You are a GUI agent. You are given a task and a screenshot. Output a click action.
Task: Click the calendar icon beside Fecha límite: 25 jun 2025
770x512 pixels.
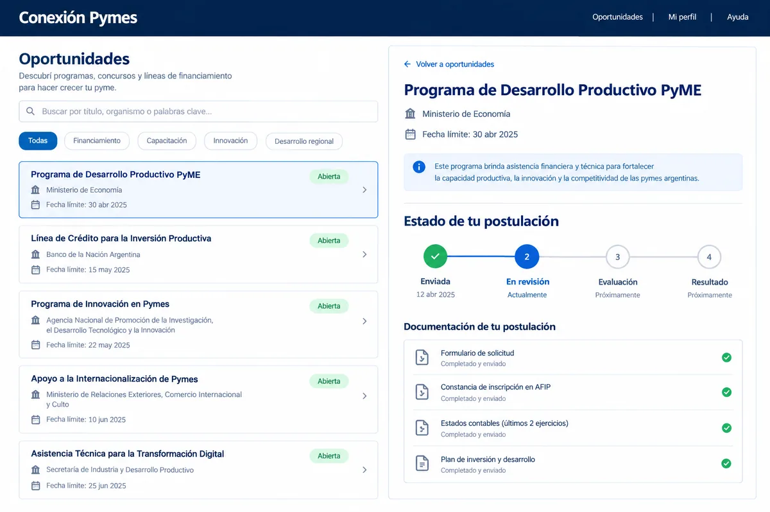coord(35,486)
